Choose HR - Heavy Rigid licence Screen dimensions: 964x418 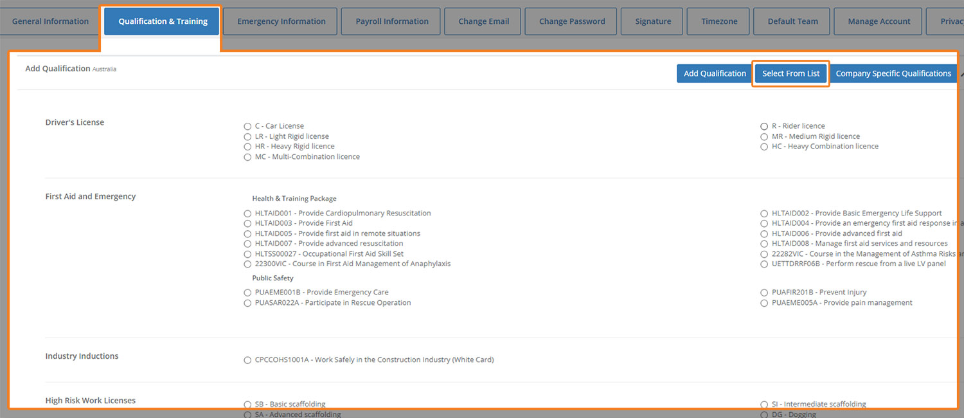(248, 147)
